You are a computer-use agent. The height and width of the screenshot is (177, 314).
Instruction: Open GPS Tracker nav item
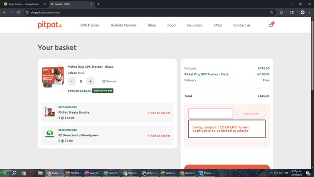[90, 25]
